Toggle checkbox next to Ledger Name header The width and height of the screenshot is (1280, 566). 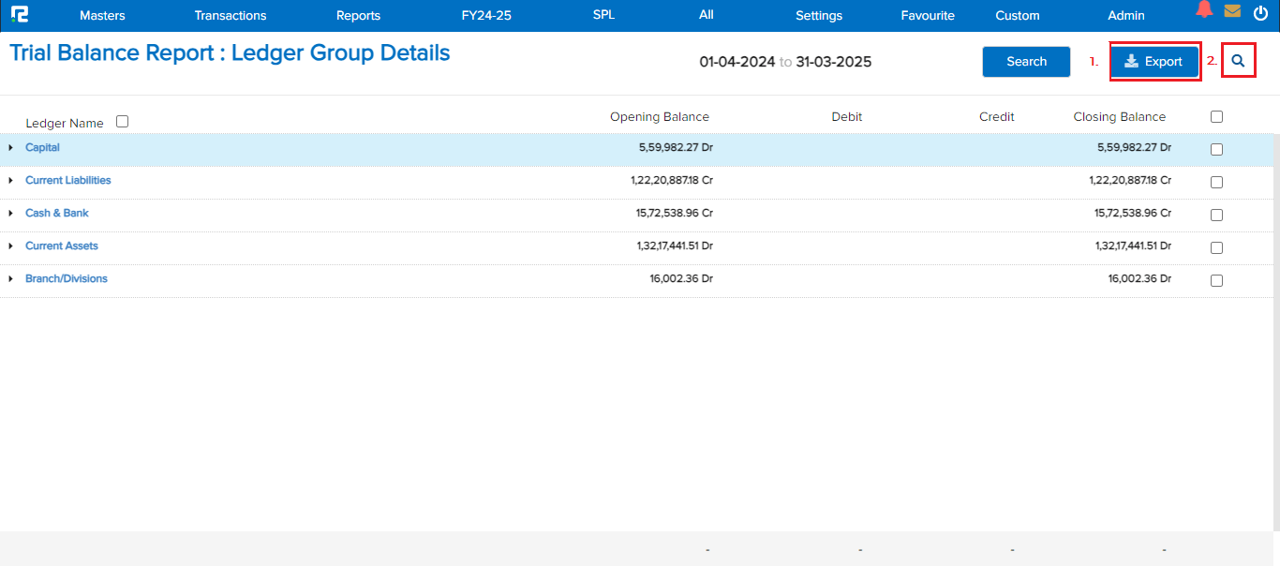[122, 122]
